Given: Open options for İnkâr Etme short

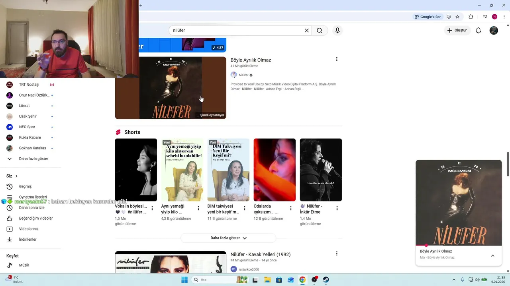Looking at the screenshot, I should pyautogui.click(x=337, y=208).
